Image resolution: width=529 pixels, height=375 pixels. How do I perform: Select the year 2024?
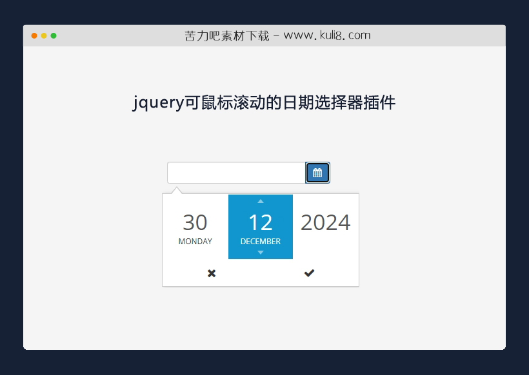325,222
